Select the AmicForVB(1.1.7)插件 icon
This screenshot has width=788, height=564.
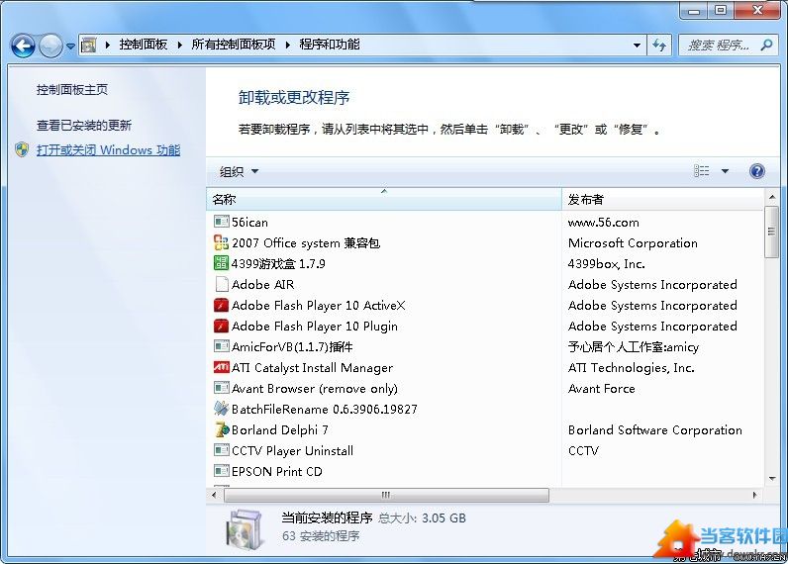[221, 346]
